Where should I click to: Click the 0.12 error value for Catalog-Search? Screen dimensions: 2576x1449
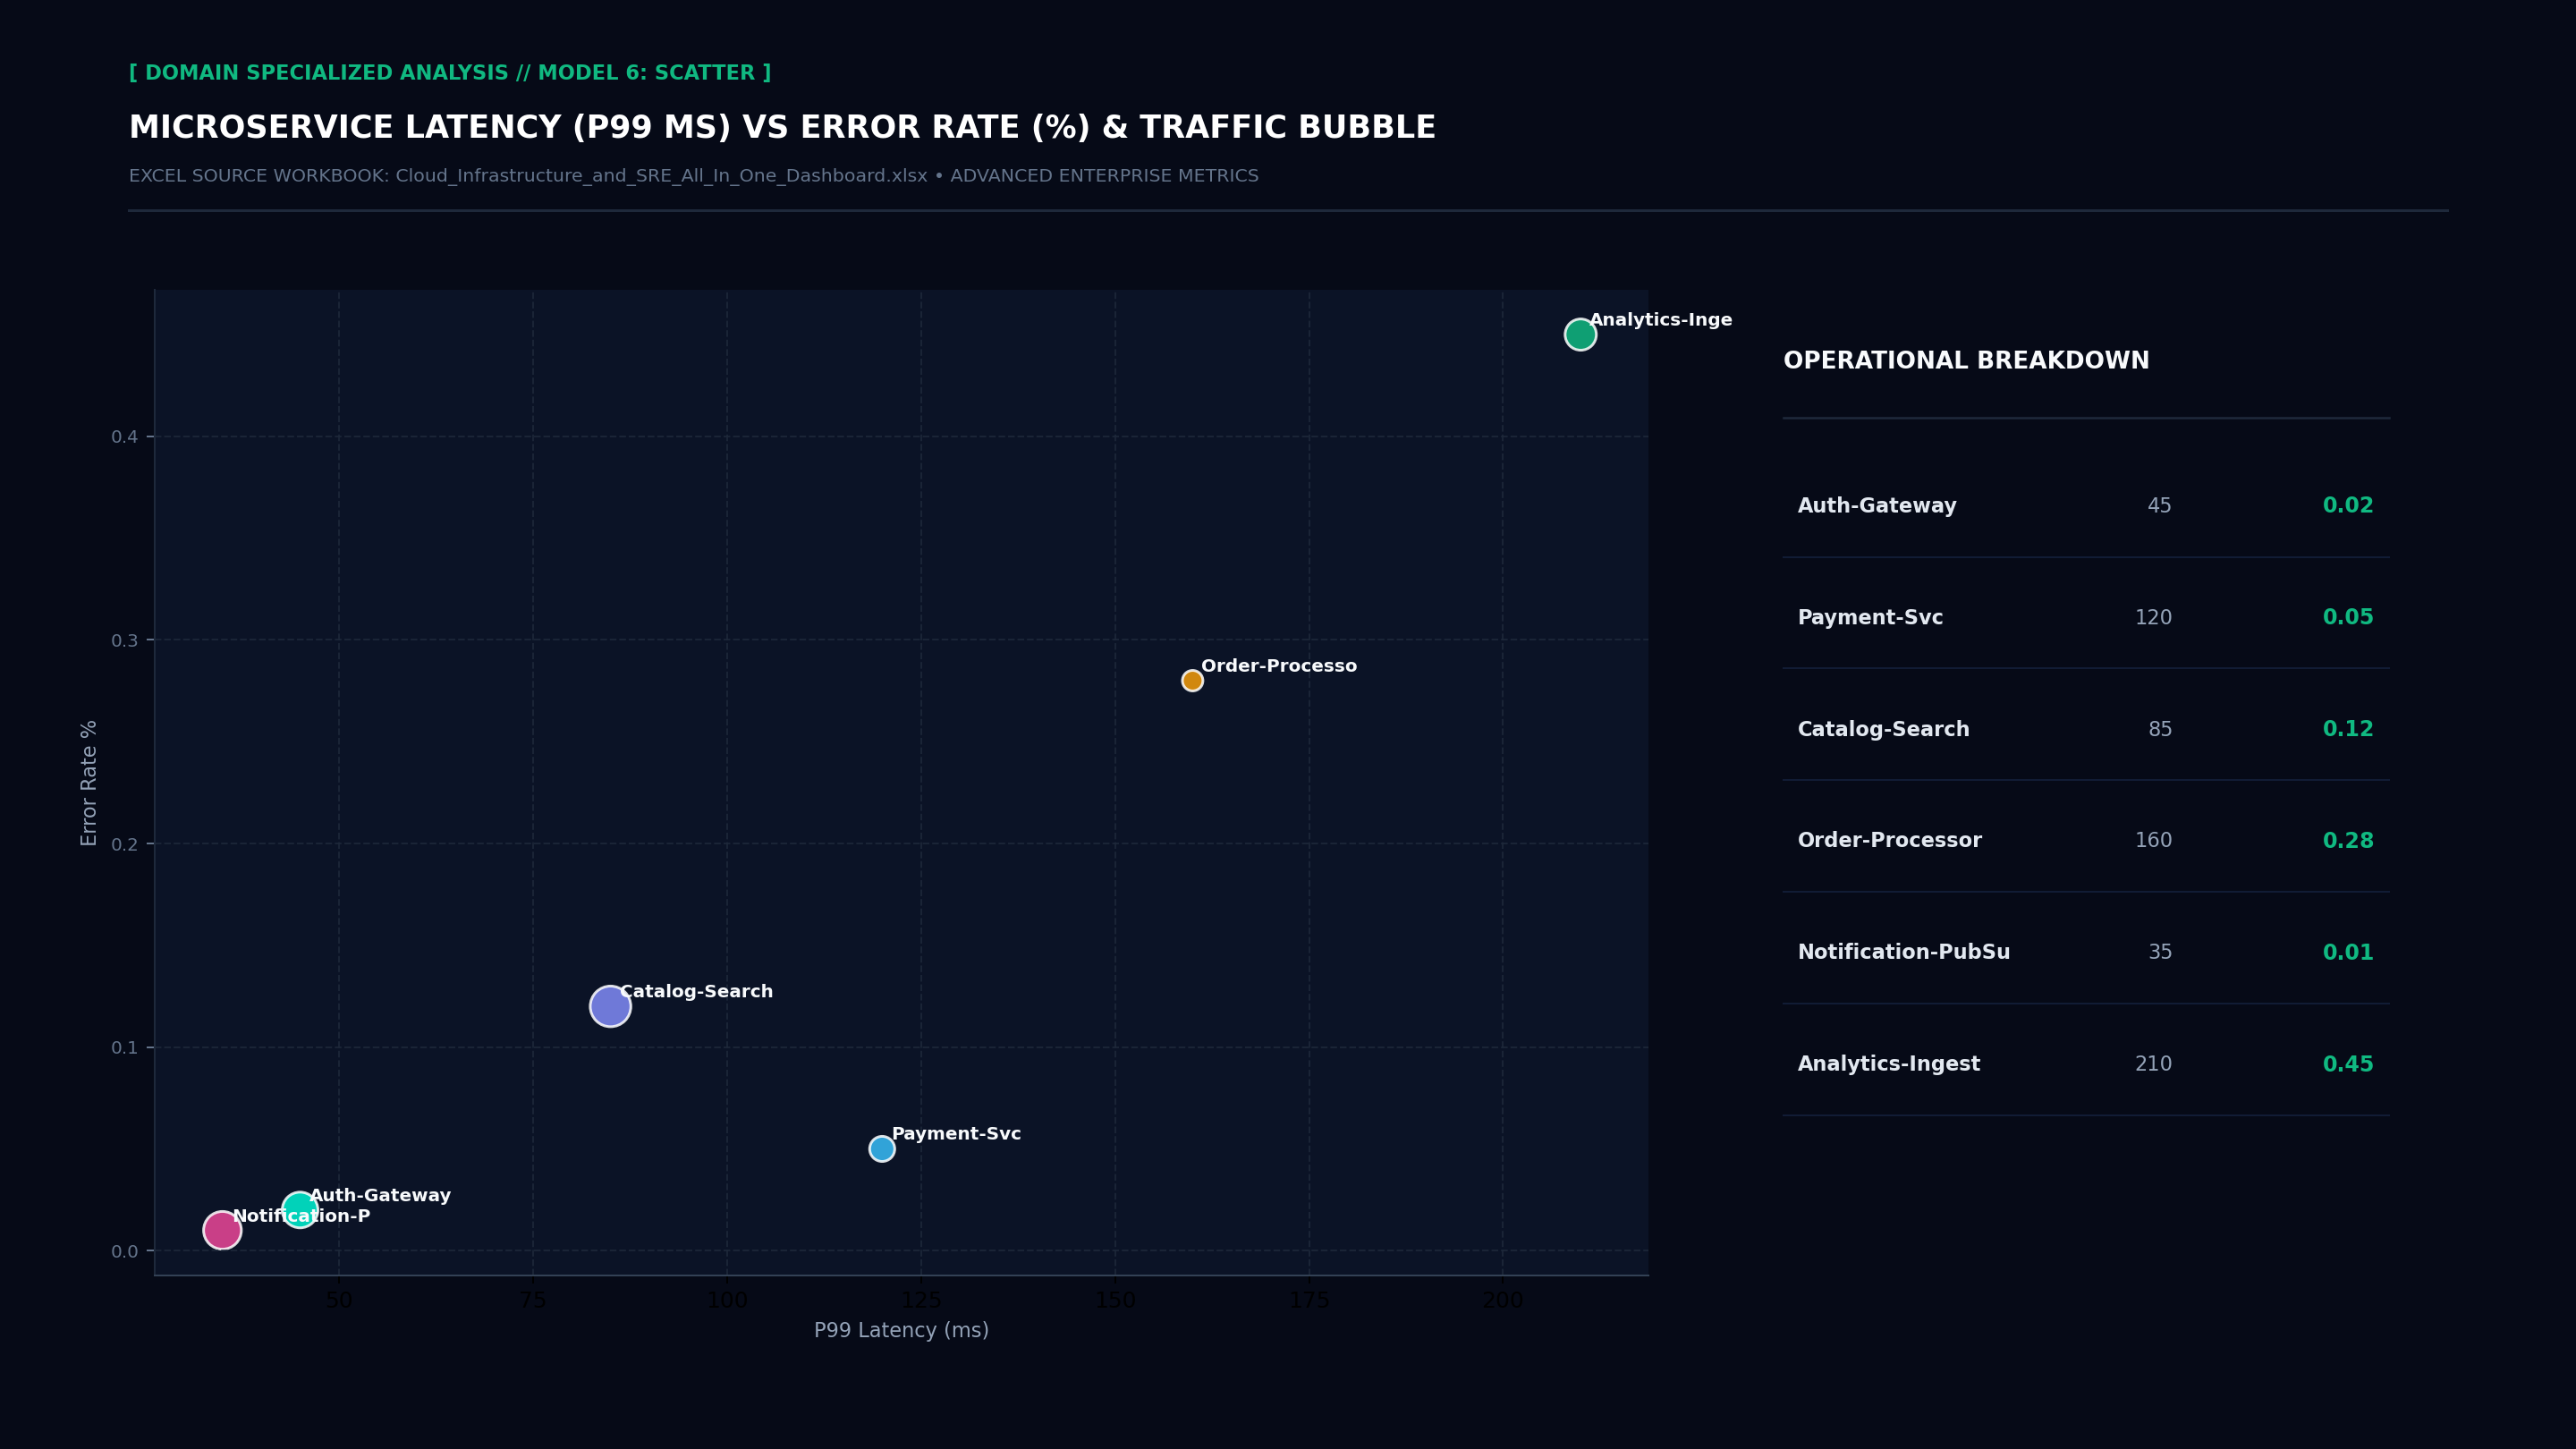click(2347, 730)
